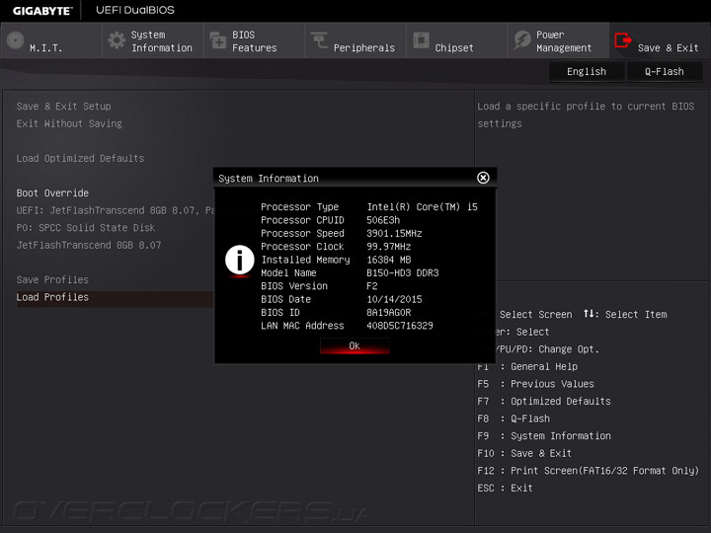Click LAN MAC Address value 408D5C716329
The height and width of the screenshot is (533, 711).
pyautogui.click(x=400, y=326)
